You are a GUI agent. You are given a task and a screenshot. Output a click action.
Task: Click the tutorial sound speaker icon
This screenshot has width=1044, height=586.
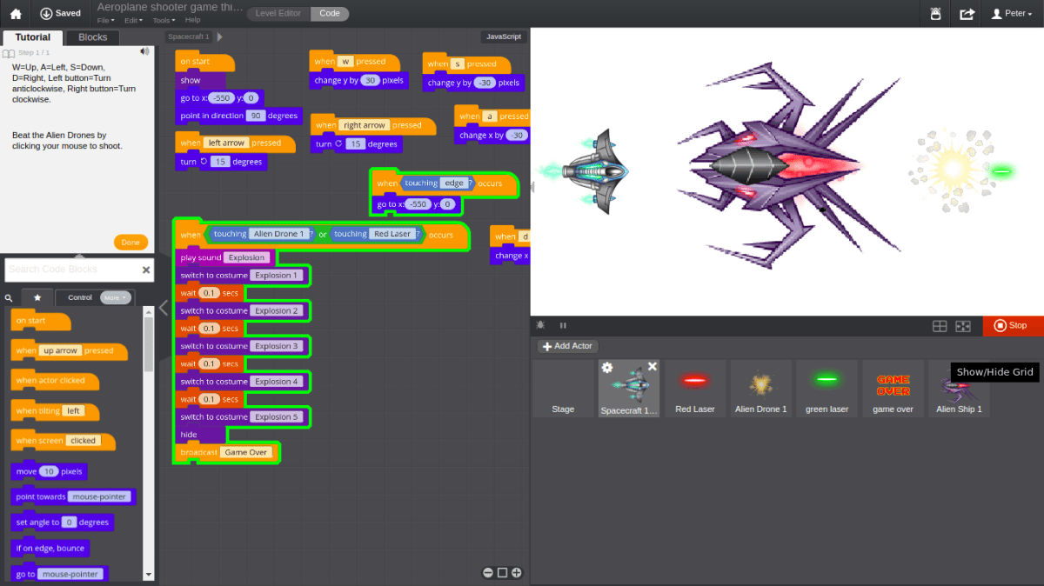145,51
